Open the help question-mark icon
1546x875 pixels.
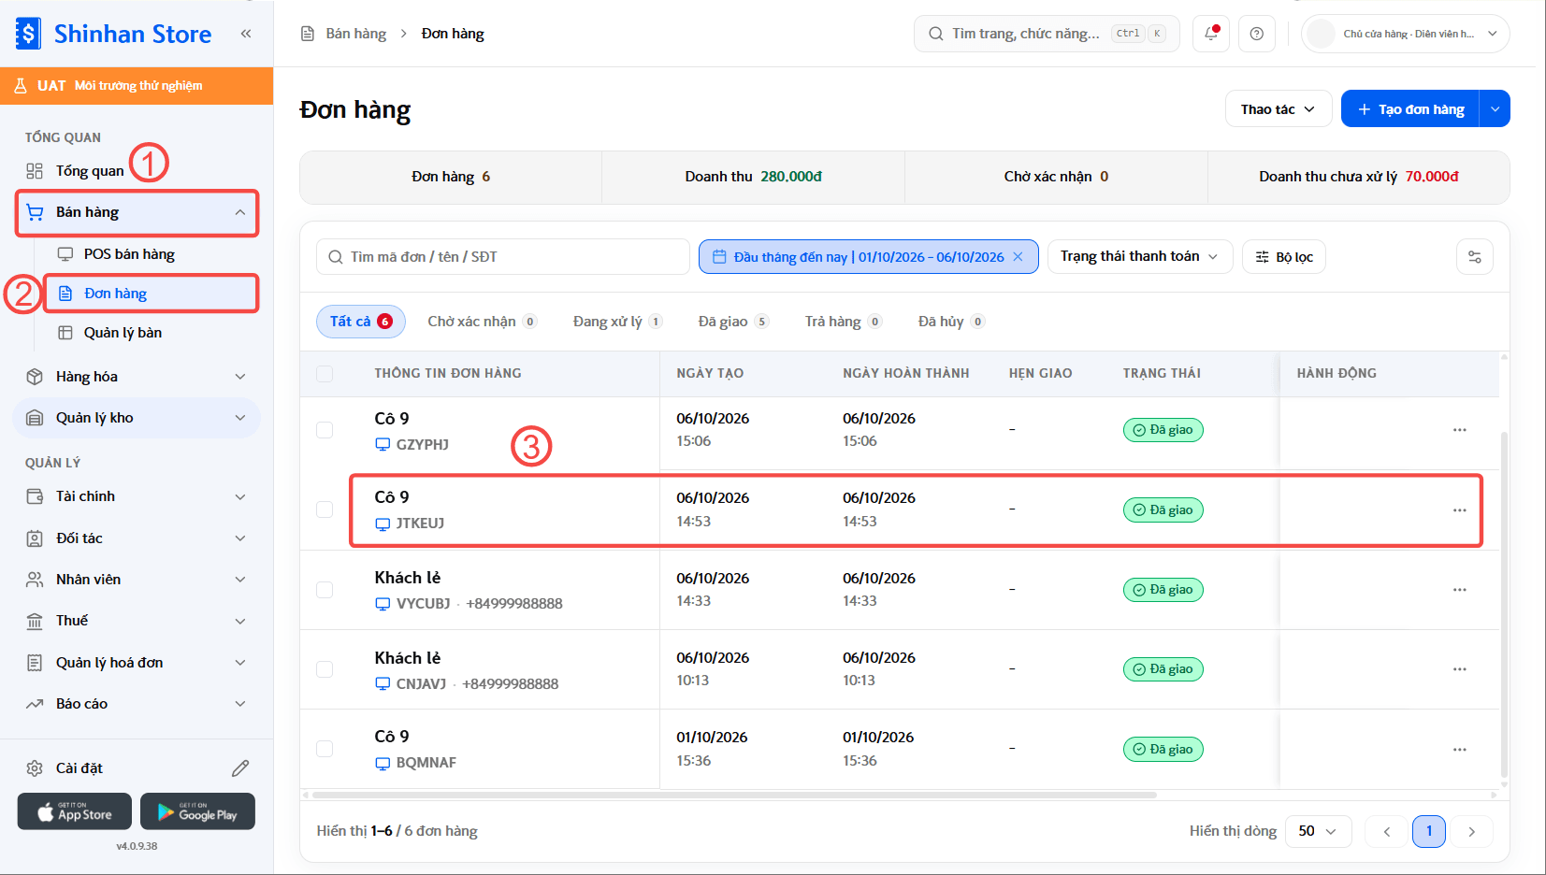tap(1257, 34)
